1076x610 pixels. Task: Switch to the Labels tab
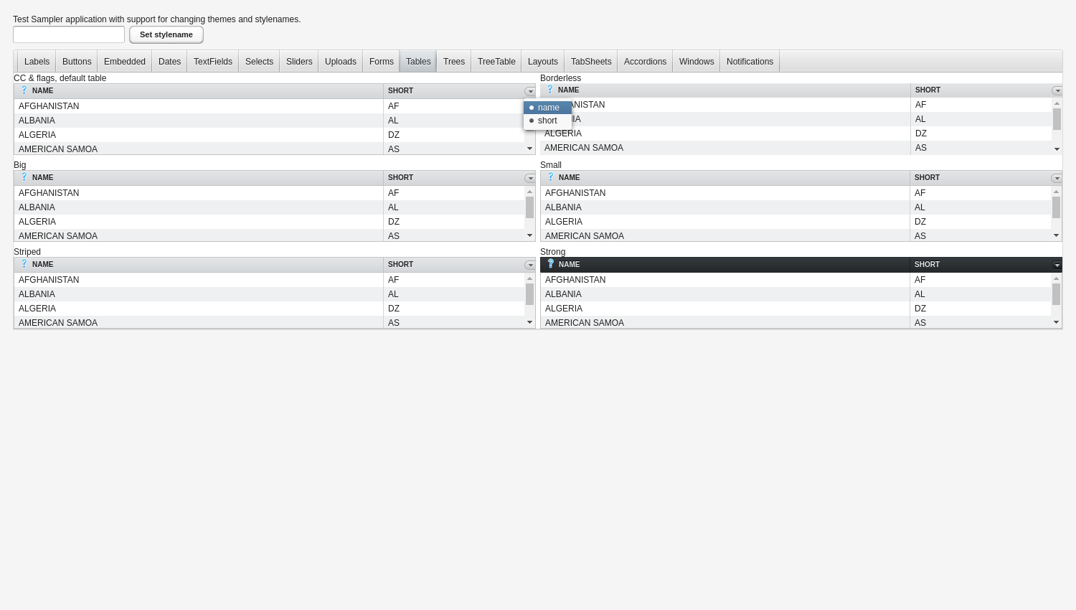[37, 62]
